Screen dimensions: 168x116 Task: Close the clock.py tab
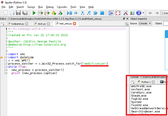click(49, 24)
